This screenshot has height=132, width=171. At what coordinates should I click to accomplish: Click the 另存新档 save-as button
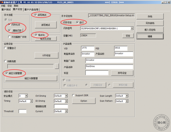point(150,23)
